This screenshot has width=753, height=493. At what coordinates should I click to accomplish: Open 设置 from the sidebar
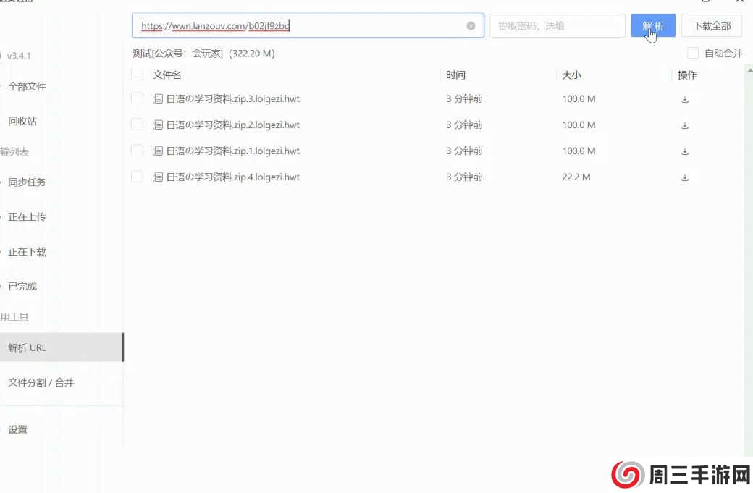point(18,429)
